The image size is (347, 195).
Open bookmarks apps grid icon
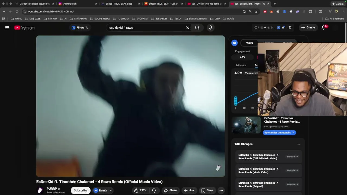(x=4, y=19)
